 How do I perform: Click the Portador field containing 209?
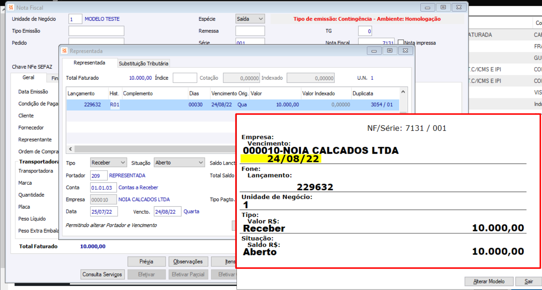pos(99,175)
